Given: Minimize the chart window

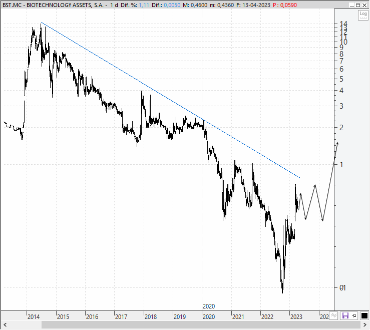Looking at the screenshot, I should (x=352, y=5).
